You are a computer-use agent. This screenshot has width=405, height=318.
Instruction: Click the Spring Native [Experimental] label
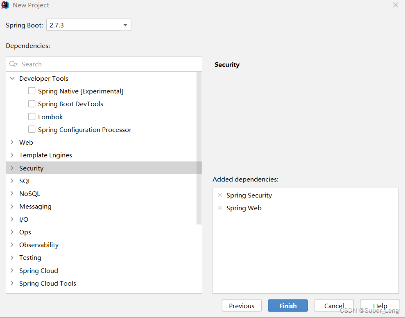tap(80, 91)
